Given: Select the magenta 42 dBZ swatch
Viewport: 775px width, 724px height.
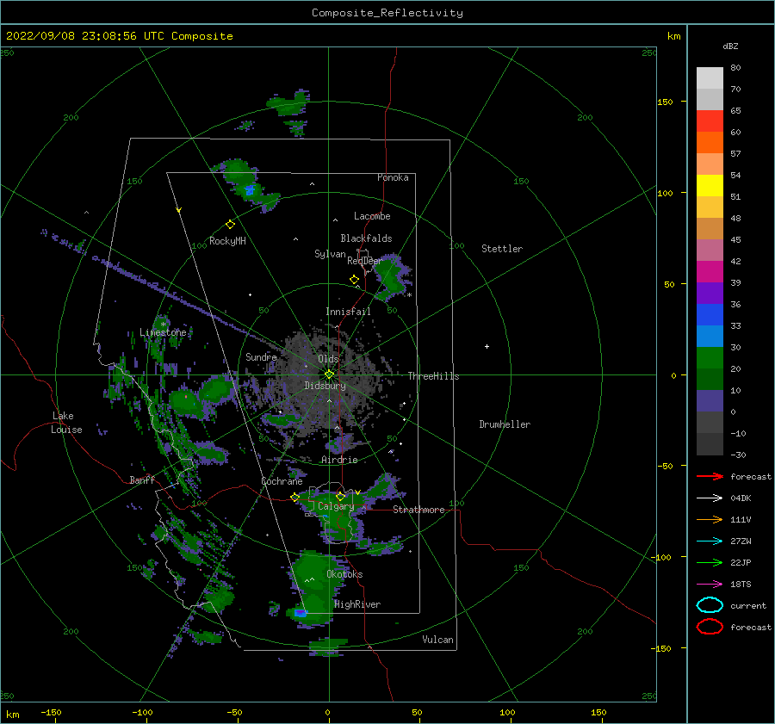Looking at the screenshot, I should click(x=710, y=272).
